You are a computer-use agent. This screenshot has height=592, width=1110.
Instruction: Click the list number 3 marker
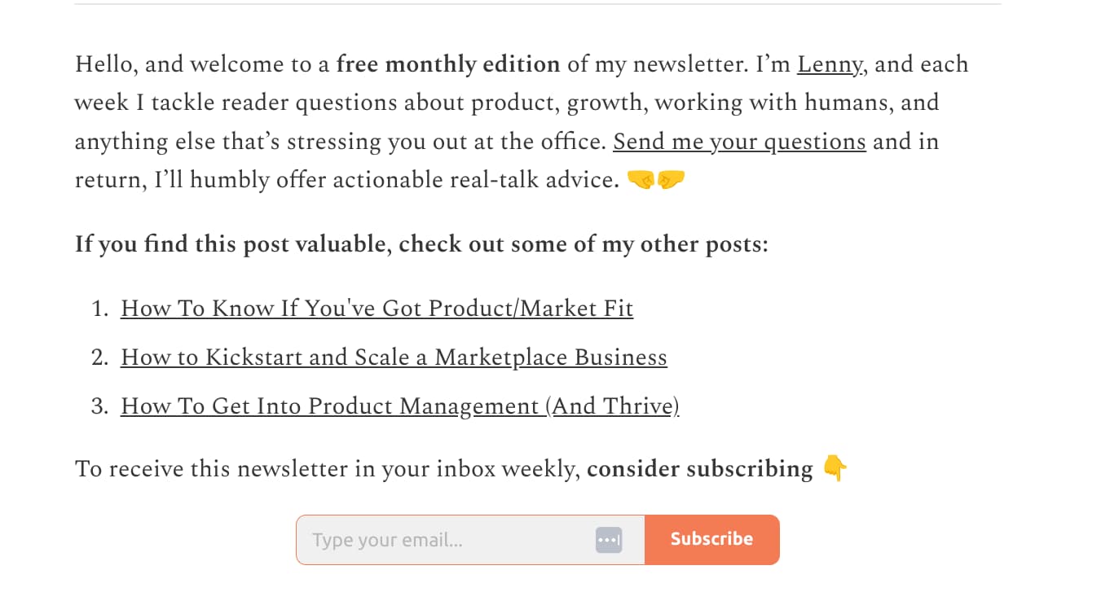coord(99,406)
